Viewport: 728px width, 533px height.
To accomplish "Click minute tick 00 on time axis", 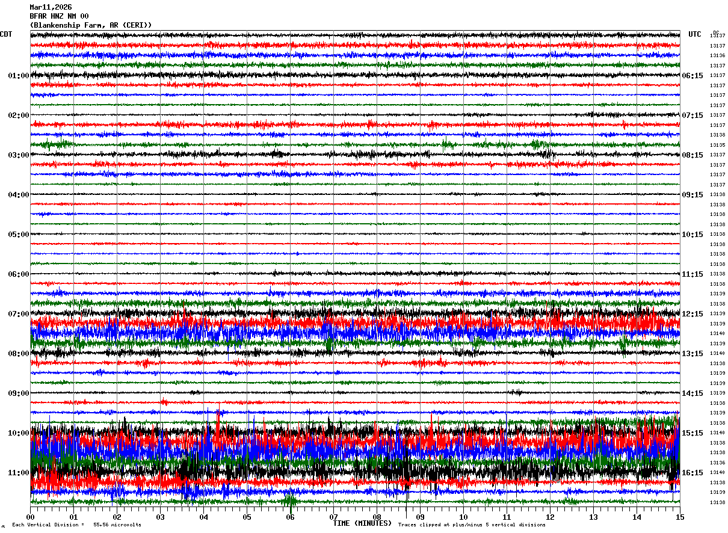I will tap(30, 517).
